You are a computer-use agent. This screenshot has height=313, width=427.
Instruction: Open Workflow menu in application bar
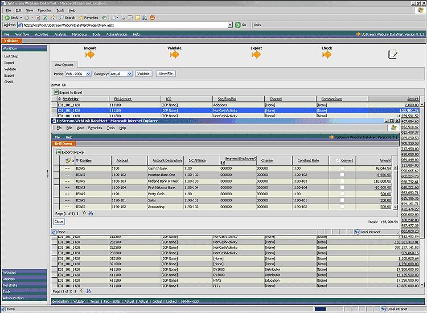coord(22,34)
